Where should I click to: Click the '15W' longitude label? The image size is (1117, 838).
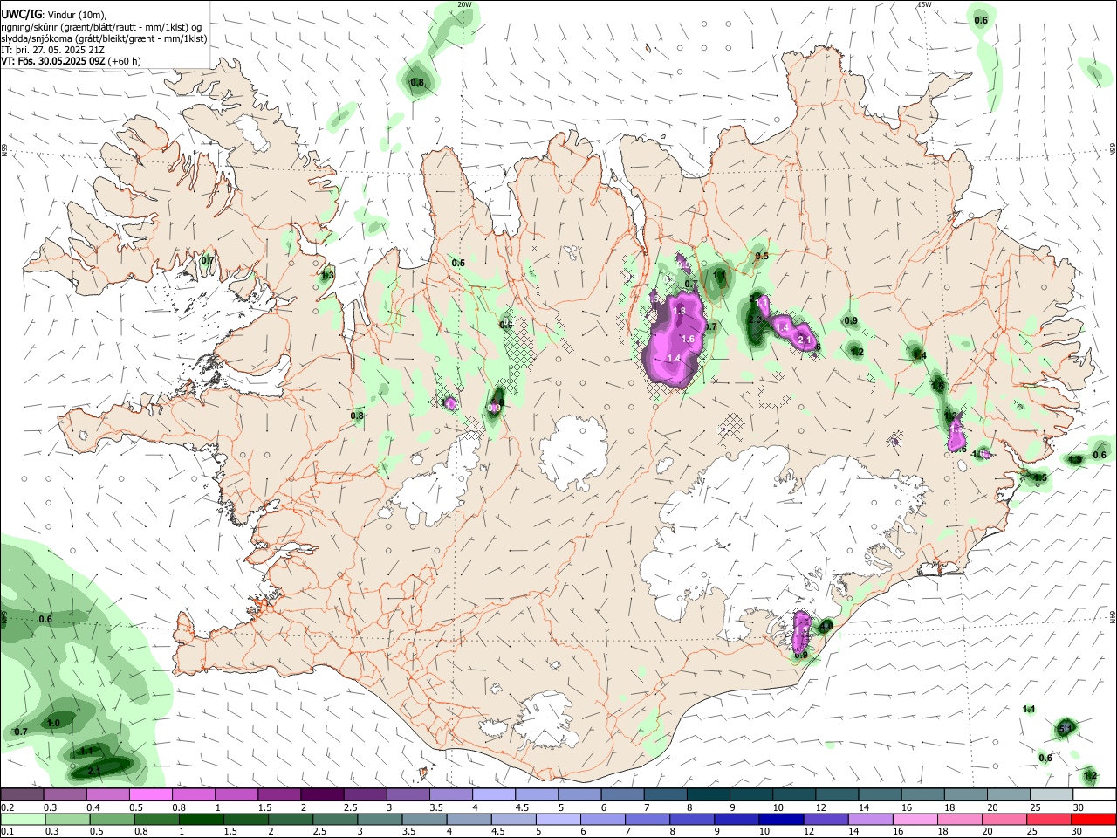tap(924, 4)
